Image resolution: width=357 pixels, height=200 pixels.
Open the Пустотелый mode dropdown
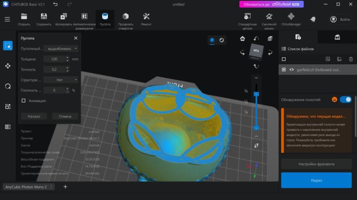(61, 49)
